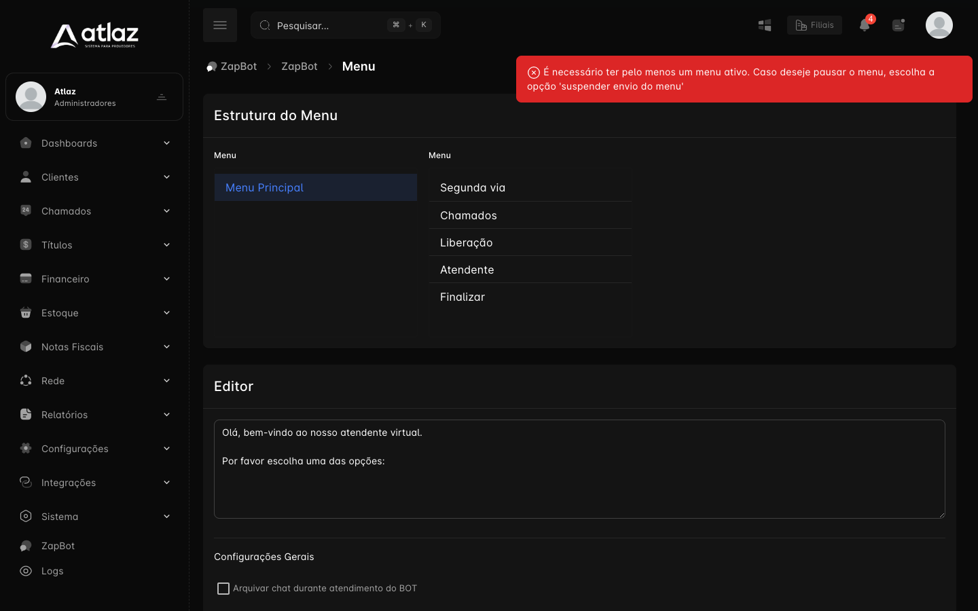Image resolution: width=978 pixels, height=611 pixels.
Task: Click the Chamados sidebar icon
Action: 26,210
